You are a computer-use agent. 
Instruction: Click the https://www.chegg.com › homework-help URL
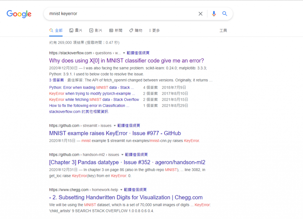point(83,190)
